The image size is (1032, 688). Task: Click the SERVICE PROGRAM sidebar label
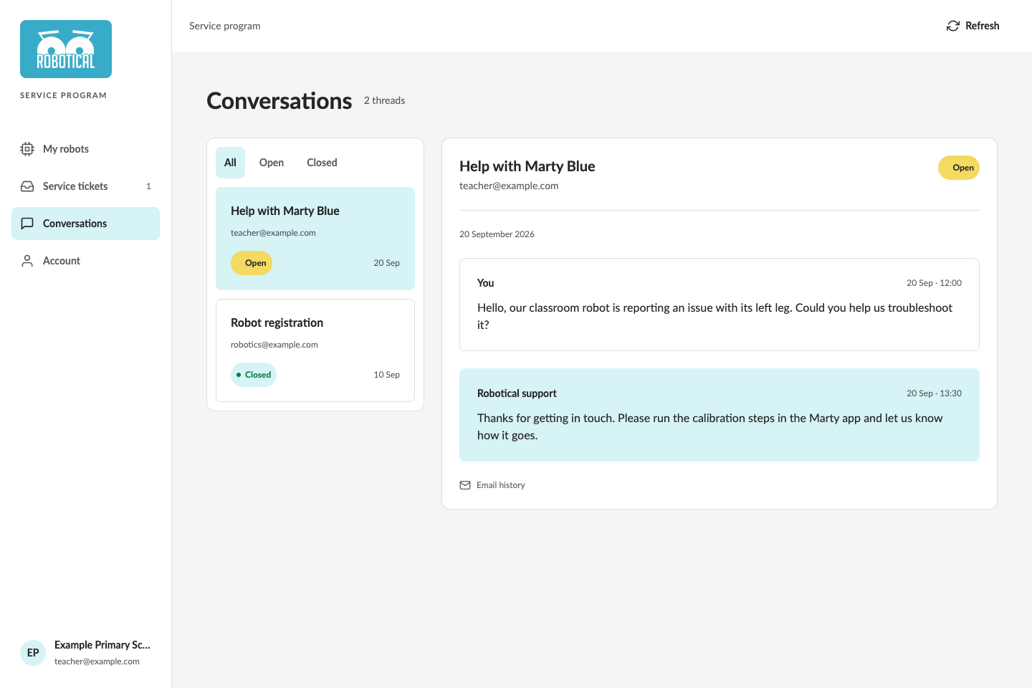63,95
